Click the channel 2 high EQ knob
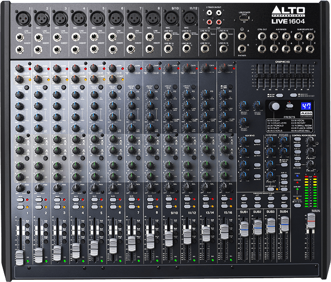Image resolution: width=331 pixels, height=282 pixels. (38, 95)
